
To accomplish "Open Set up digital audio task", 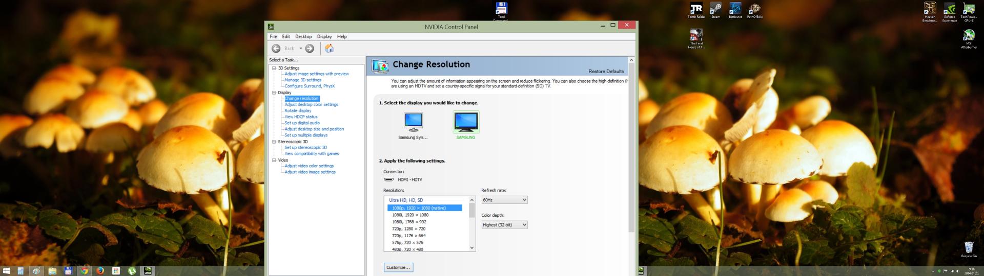I will (302, 123).
